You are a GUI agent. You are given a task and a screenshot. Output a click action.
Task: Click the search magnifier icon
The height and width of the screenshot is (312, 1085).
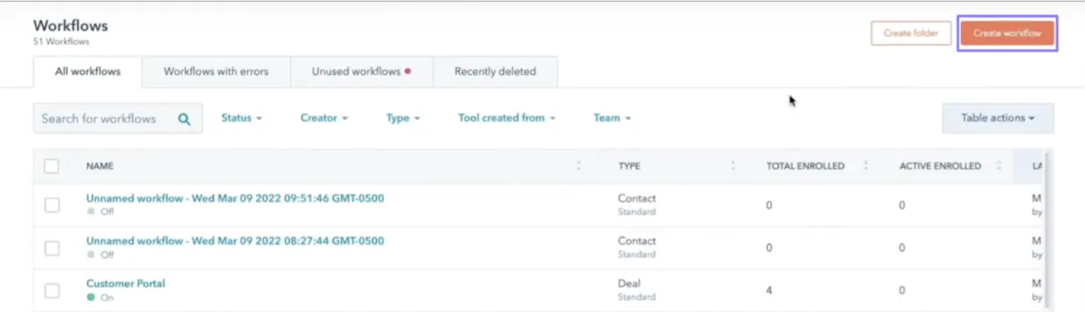click(184, 118)
